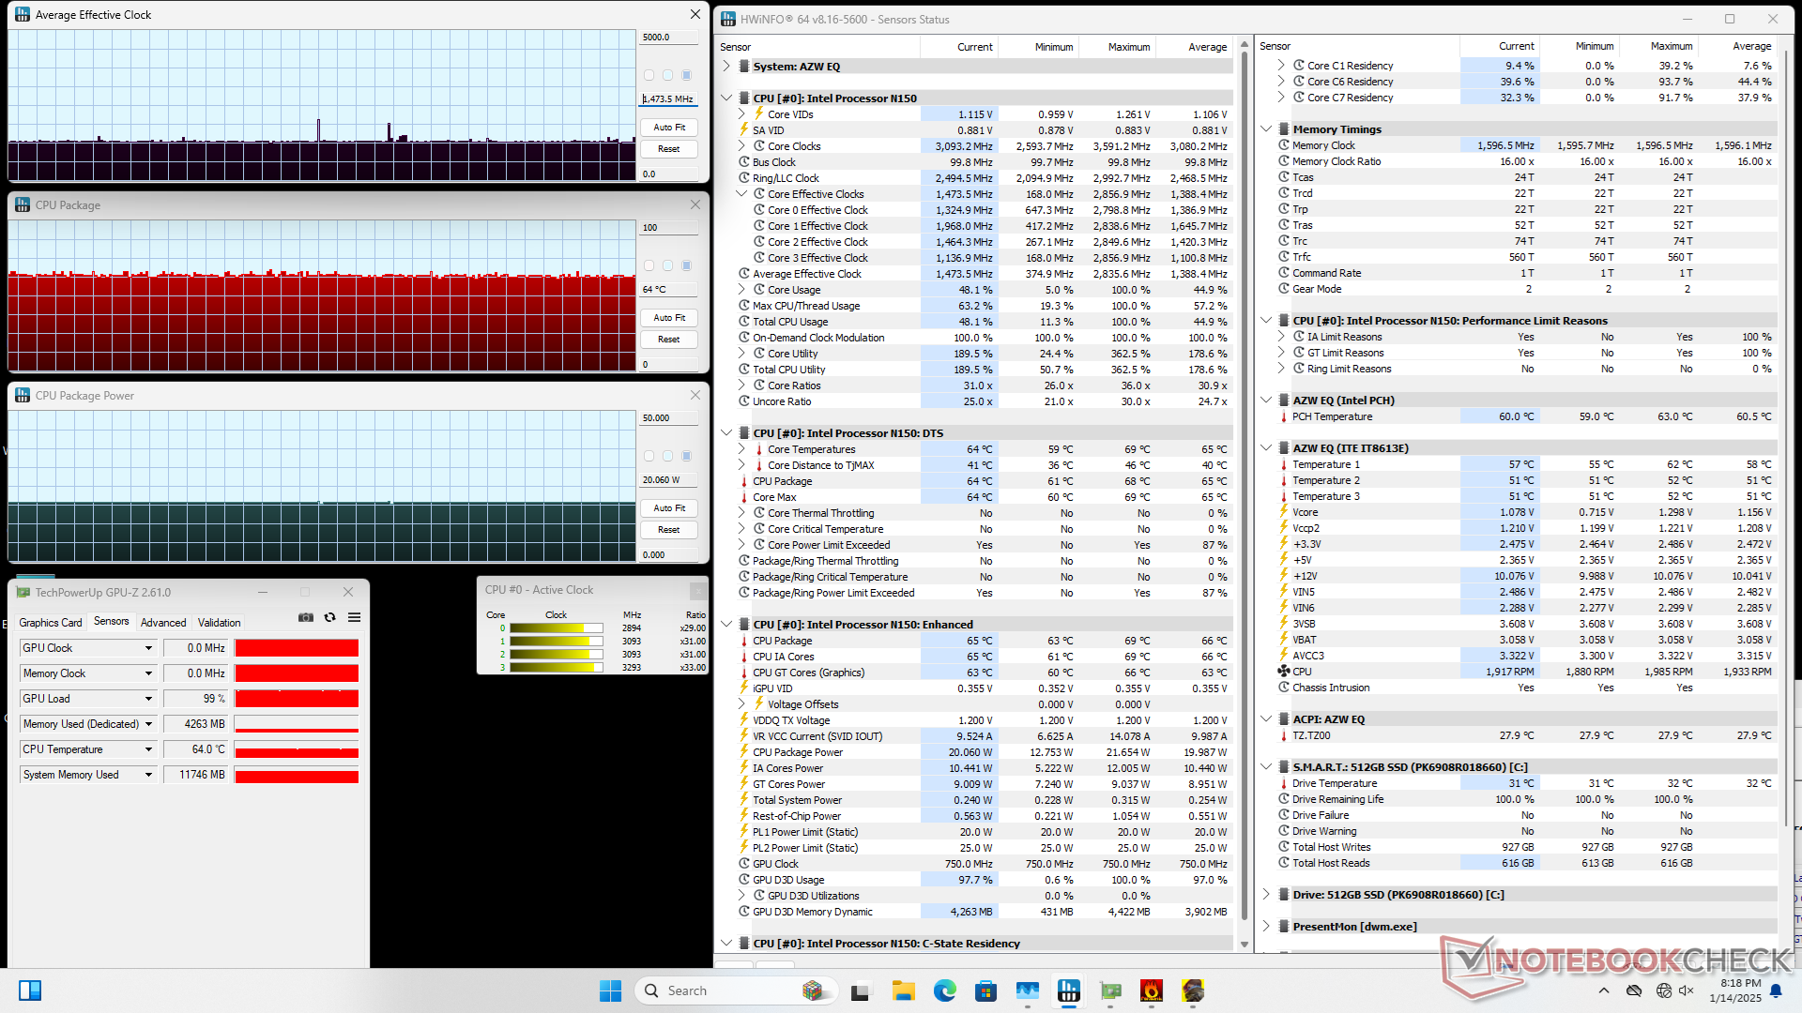The width and height of the screenshot is (1802, 1013).
Task: Open Microsoft Edge from the taskbar
Action: 944,990
